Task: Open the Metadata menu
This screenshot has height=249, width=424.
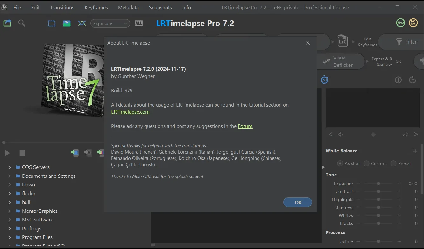Action: coord(128,7)
